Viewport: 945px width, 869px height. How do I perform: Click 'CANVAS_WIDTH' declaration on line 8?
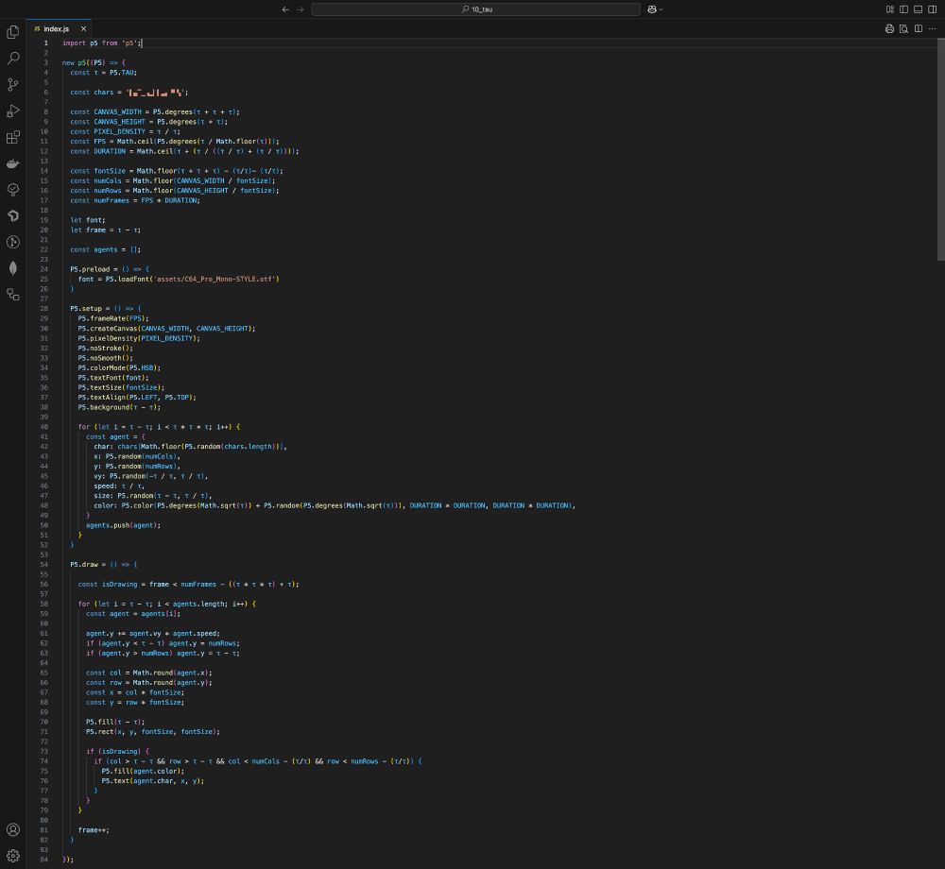[x=117, y=112]
